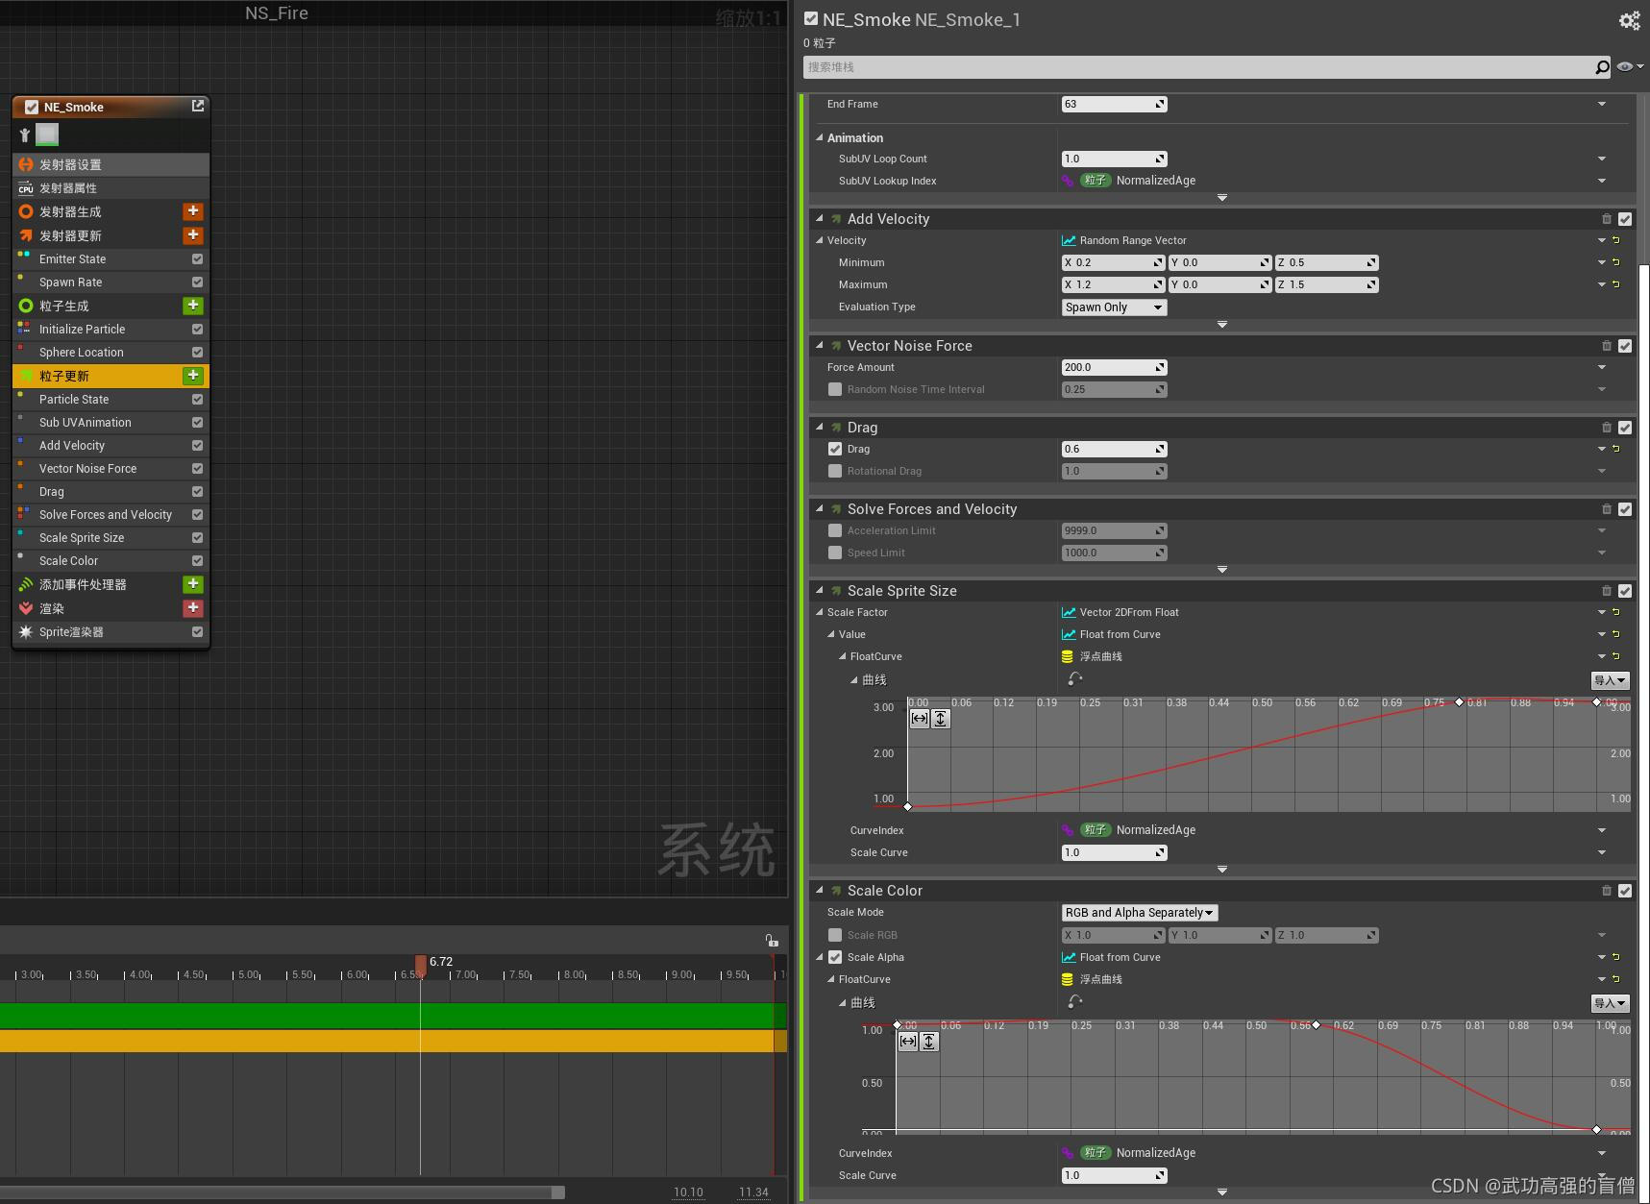This screenshot has width=1650, height=1204.
Task: Click fit-horizontal icon in Scale Sprite Size curve
Action: point(920,719)
